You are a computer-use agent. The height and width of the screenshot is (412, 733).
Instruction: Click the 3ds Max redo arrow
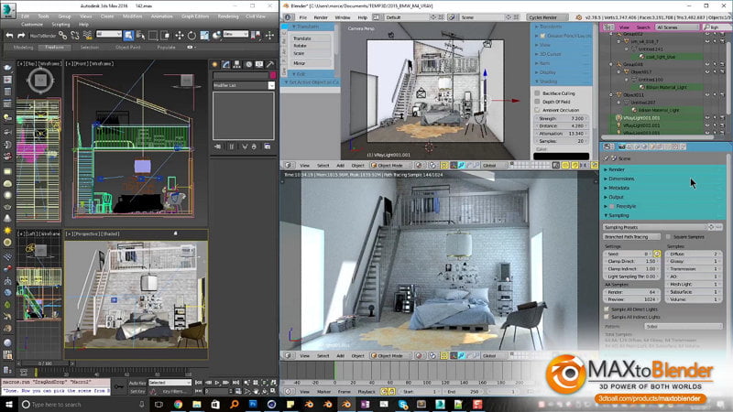(x=21, y=36)
